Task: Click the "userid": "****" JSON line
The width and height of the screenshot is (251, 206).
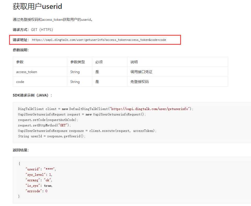Action: (x=41, y=169)
